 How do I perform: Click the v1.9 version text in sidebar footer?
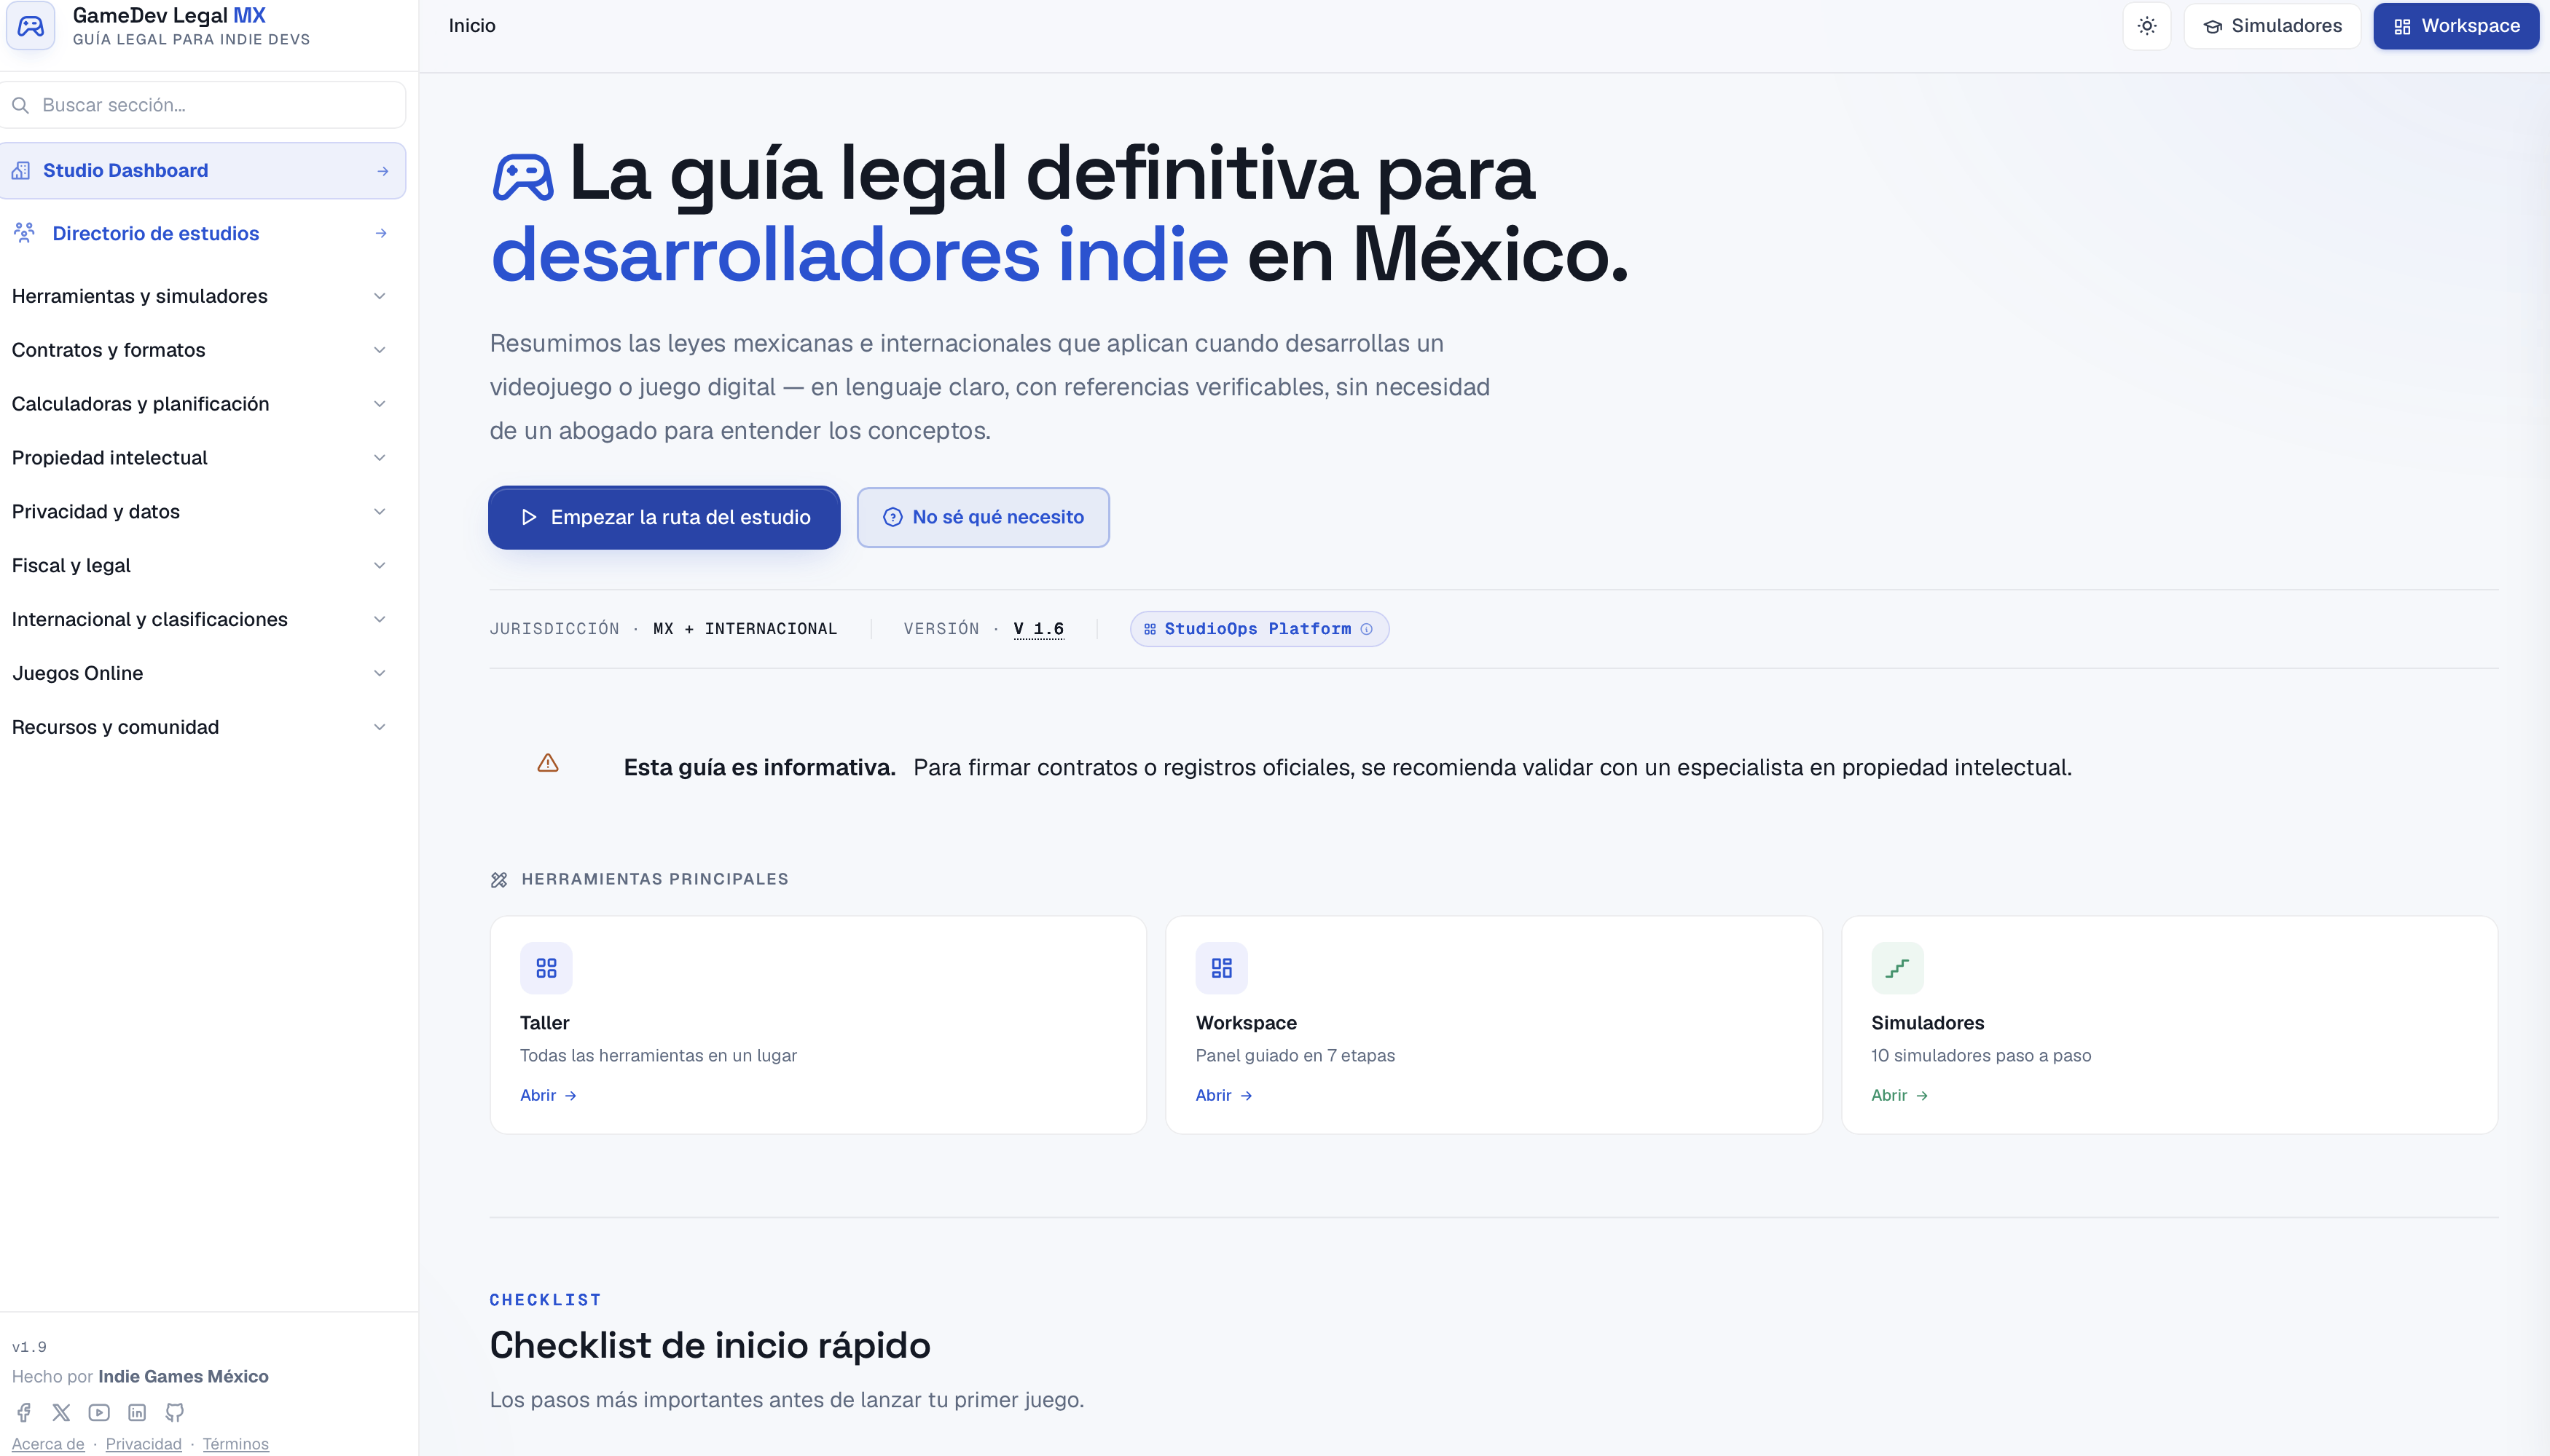[29, 1347]
